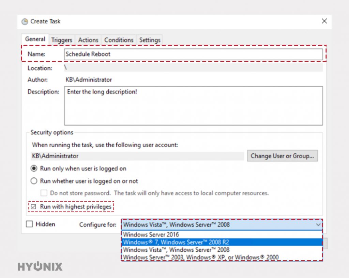349x278 pixels.
Task: Switch to the Actions tab
Action: 88,40
